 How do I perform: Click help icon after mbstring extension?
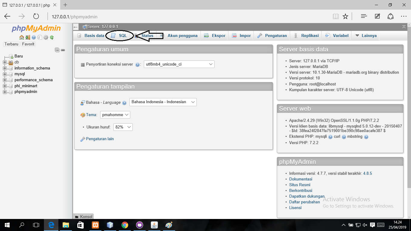[x=366, y=137]
